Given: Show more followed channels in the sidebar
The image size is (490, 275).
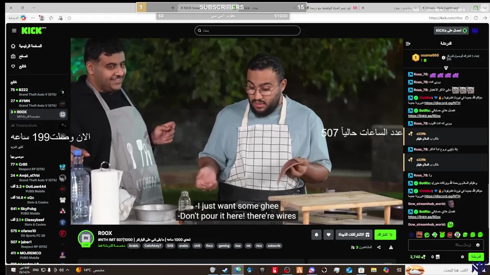Looking at the screenshot, I should tap(17, 147).
